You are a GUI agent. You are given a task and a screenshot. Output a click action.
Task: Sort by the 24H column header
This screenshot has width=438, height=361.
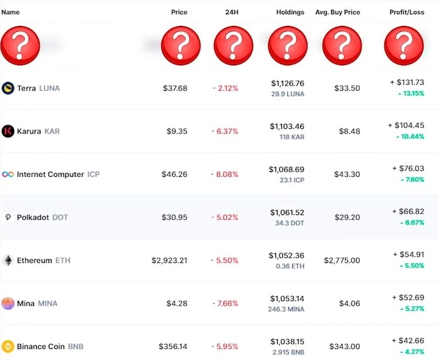(x=232, y=12)
